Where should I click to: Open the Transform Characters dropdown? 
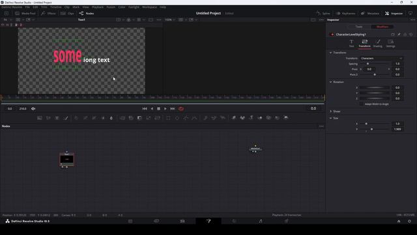tap(381, 58)
